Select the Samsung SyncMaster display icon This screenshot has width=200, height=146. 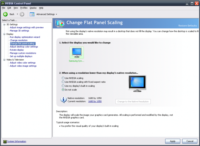click(77, 53)
